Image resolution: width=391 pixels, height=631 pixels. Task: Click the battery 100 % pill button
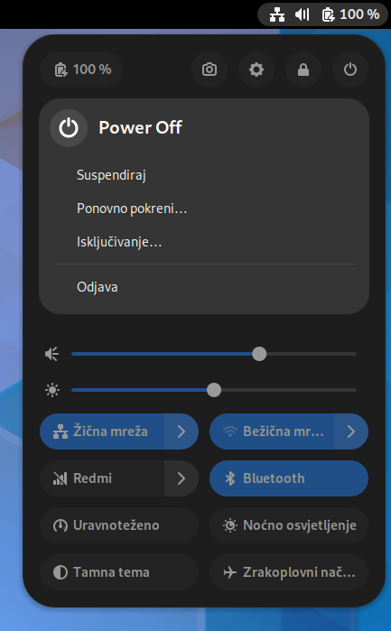(81, 70)
